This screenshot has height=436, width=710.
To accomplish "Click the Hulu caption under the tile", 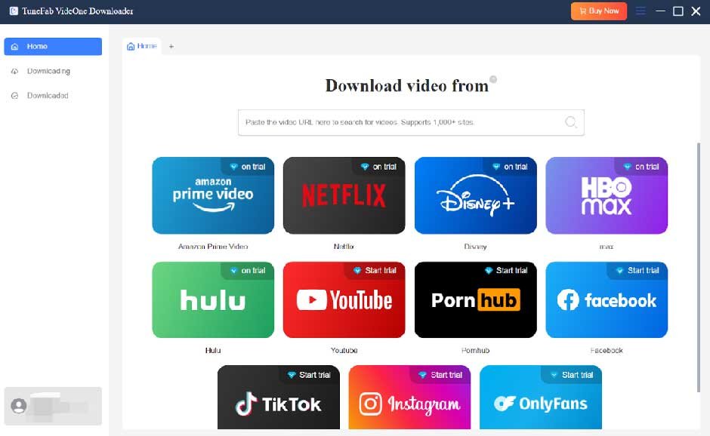I will coord(213,350).
